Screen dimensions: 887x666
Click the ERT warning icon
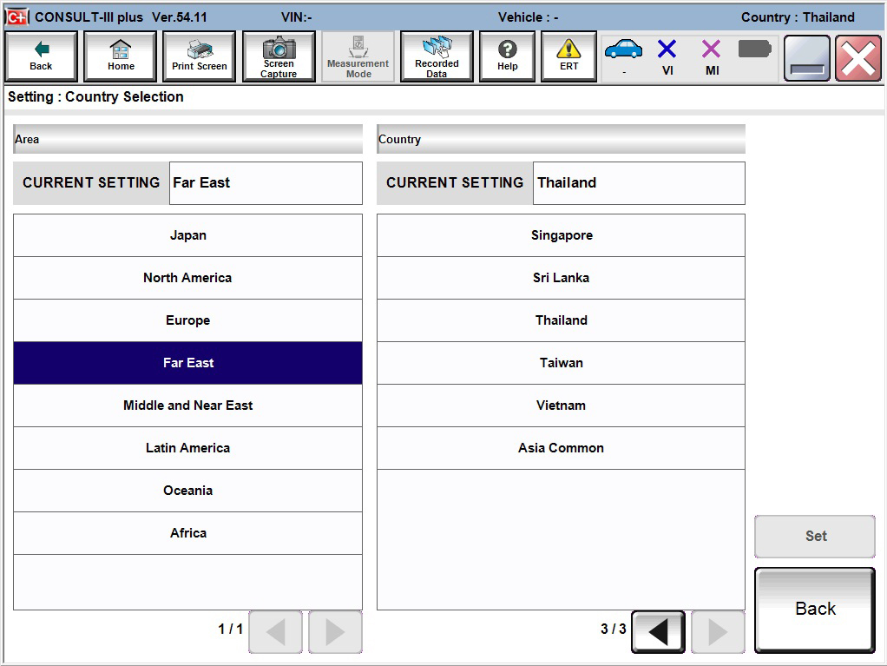pos(568,56)
